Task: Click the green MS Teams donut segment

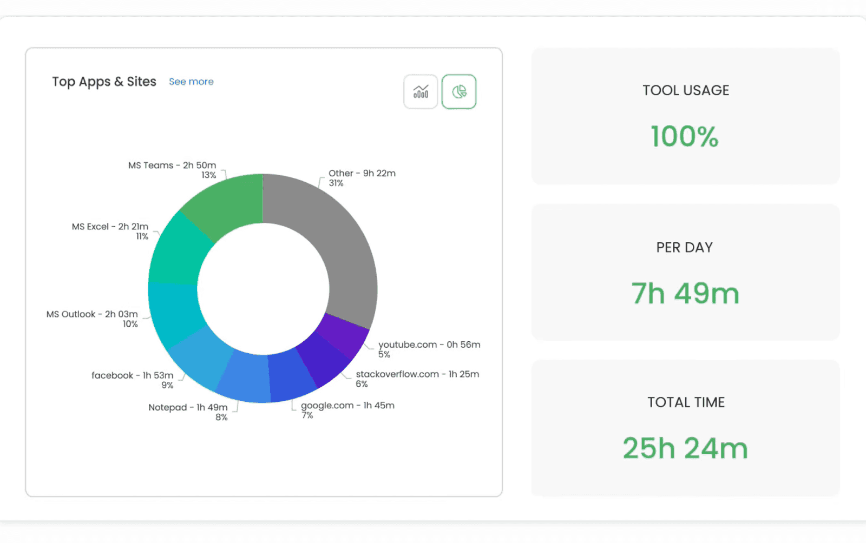Action: click(230, 203)
